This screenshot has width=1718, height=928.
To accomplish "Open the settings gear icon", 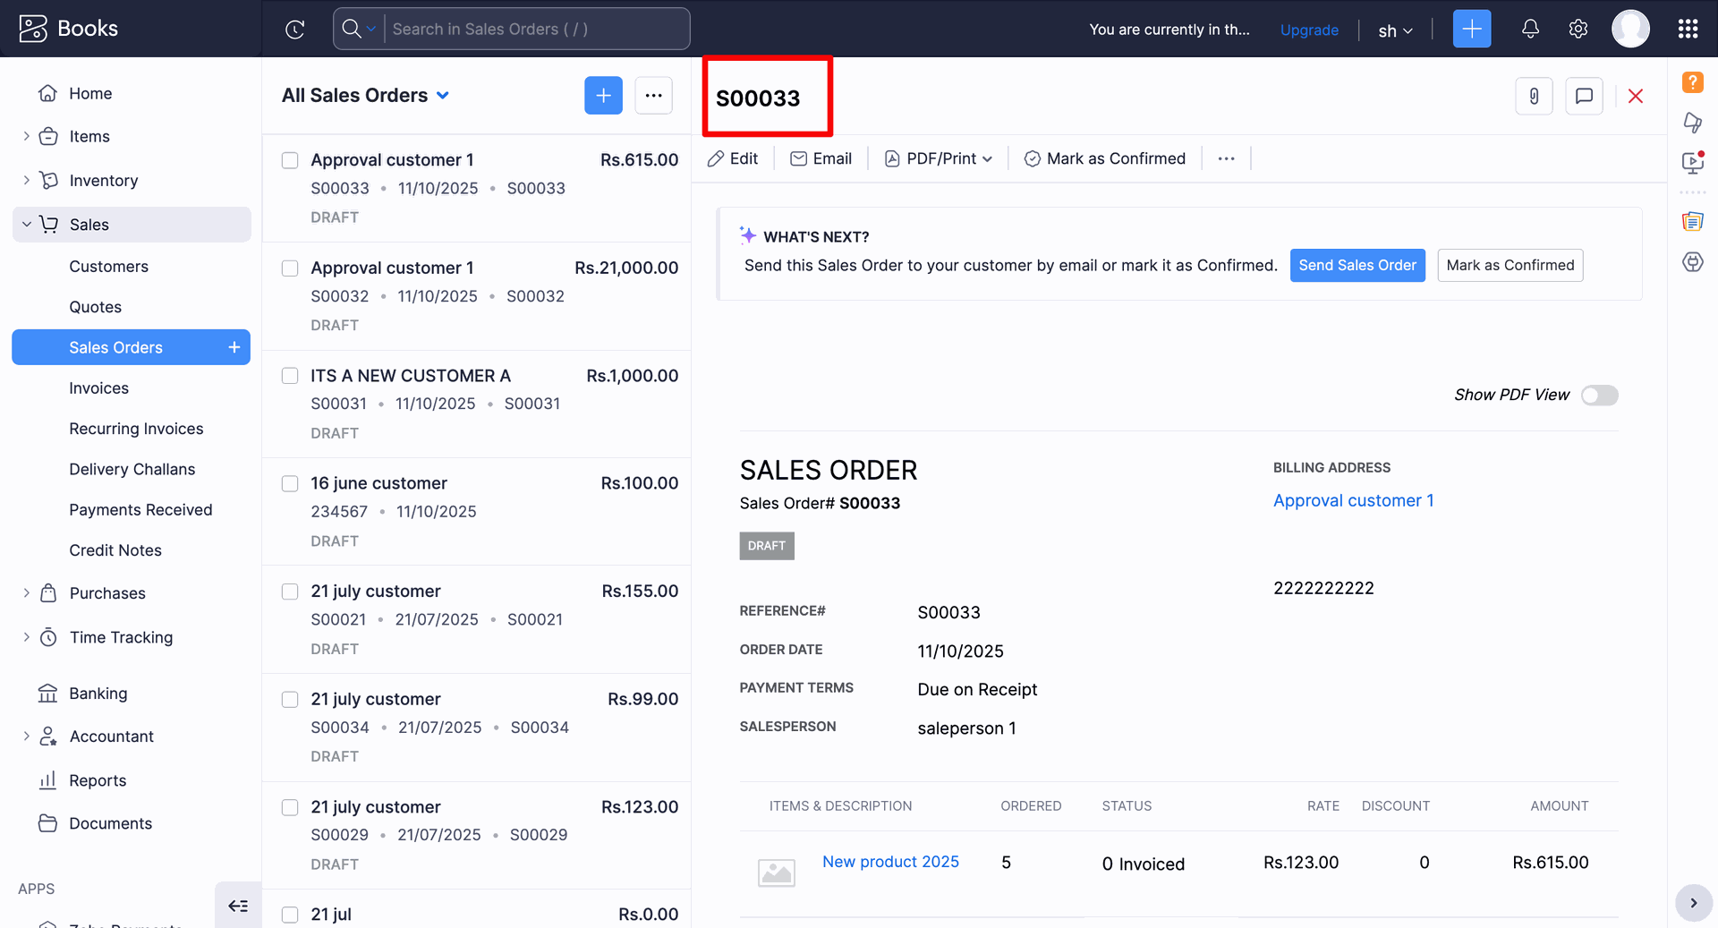I will pyautogui.click(x=1578, y=29).
